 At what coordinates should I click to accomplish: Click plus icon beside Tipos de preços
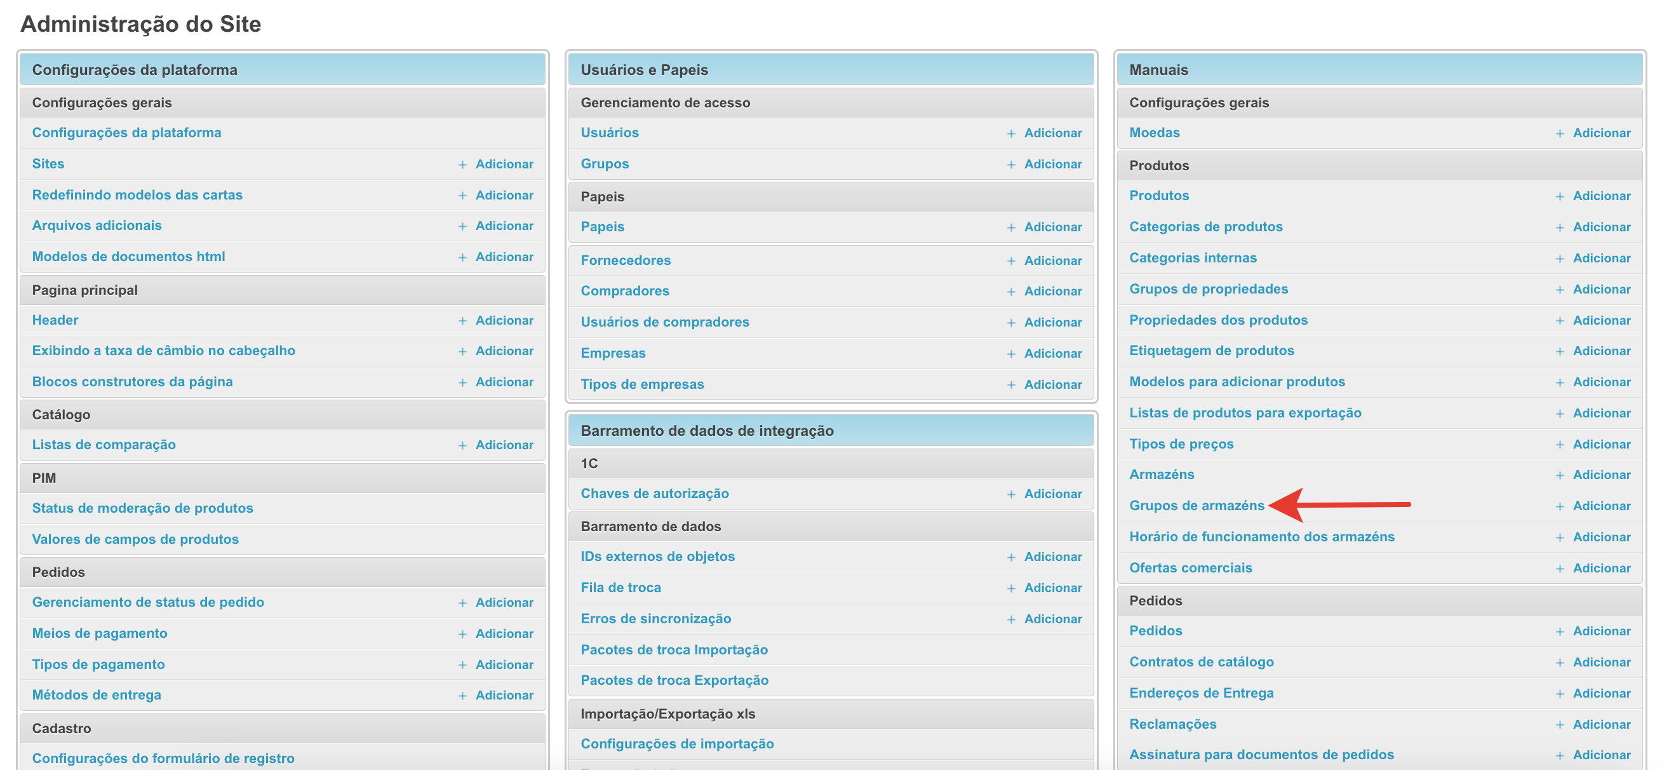click(1560, 445)
